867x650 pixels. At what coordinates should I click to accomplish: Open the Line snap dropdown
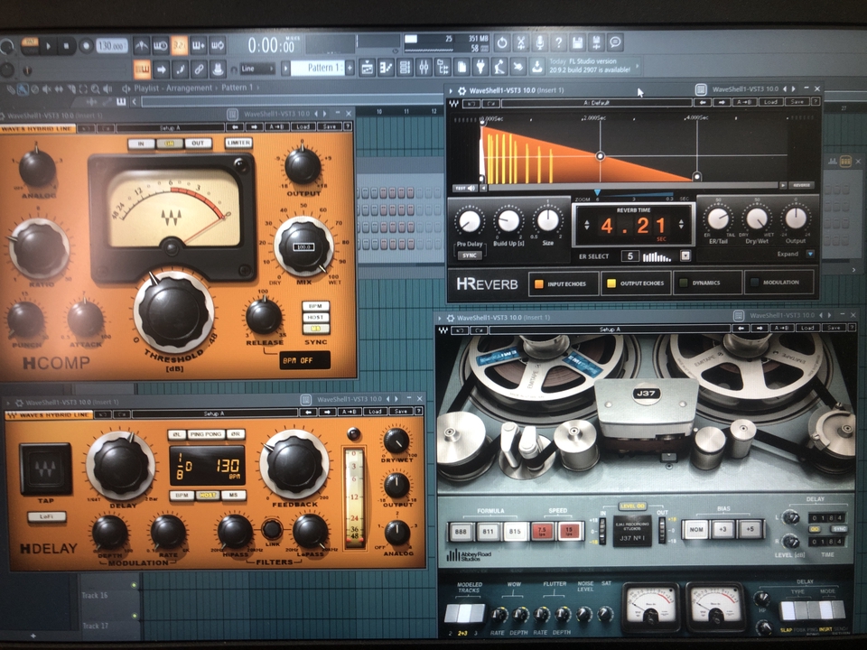[x=257, y=70]
